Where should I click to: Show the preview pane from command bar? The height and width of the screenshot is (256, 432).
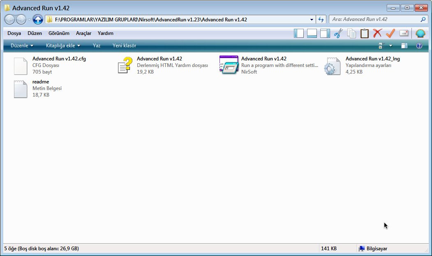tap(404, 46)
